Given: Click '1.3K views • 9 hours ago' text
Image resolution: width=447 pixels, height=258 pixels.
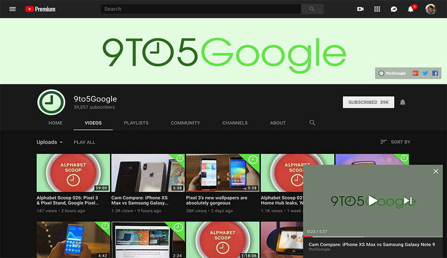Looking at the screenshot, I should [x=136, y=210].
